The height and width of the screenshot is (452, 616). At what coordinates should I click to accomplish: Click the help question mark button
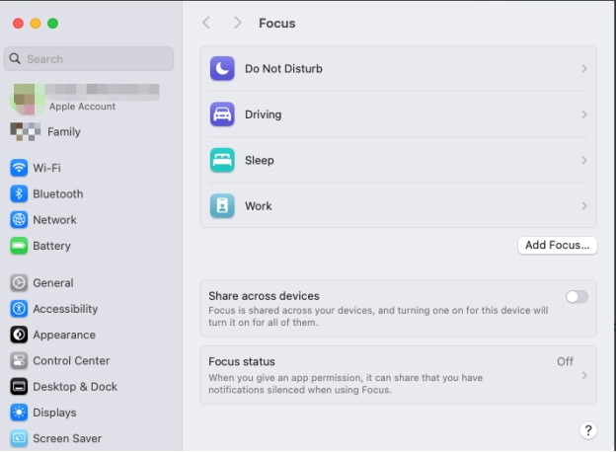[x=588, y=430]
